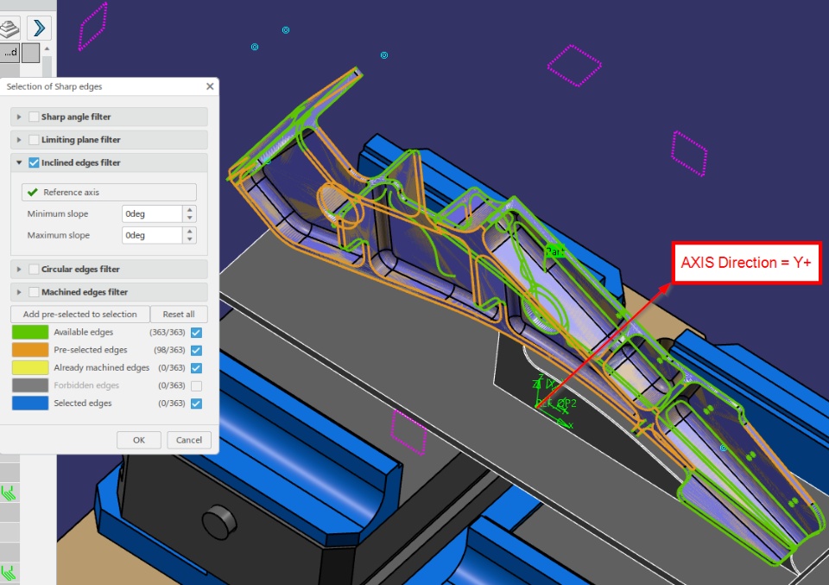Click the Cancel button

tap(189, 440)
